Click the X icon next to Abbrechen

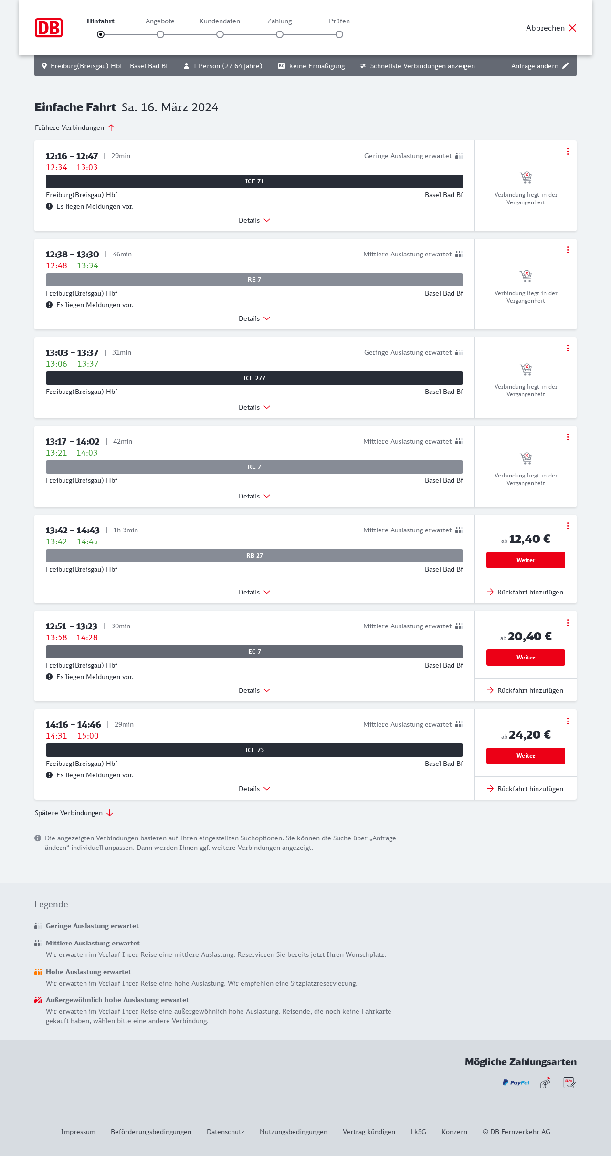[572, 28]
